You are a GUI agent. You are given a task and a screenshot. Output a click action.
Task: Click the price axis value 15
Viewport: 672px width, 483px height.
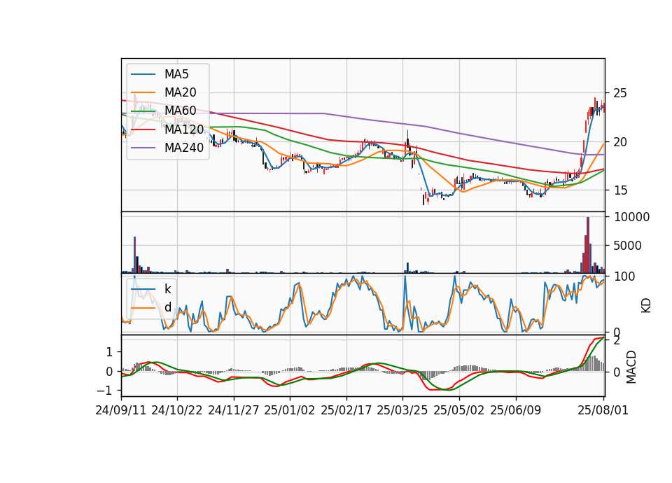(x=620, y=190)
